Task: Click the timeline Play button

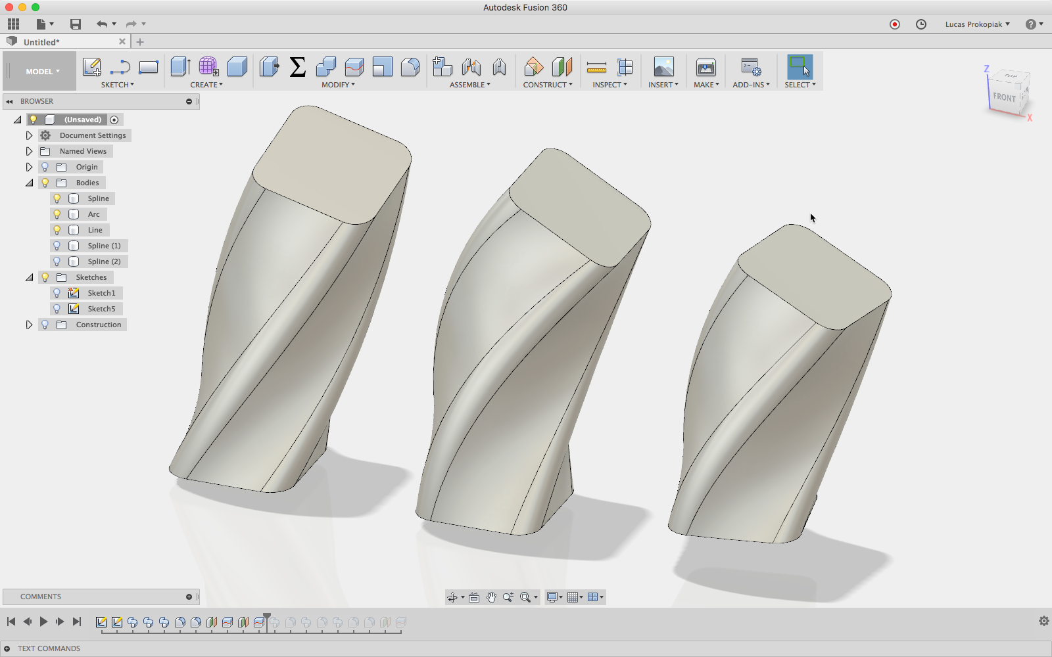Action: (43, 622)
